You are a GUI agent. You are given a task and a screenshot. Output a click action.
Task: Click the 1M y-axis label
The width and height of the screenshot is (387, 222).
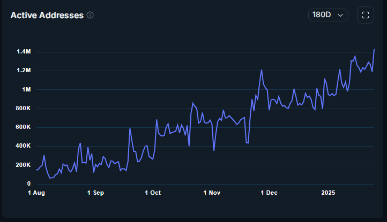(x=27, y=89)
